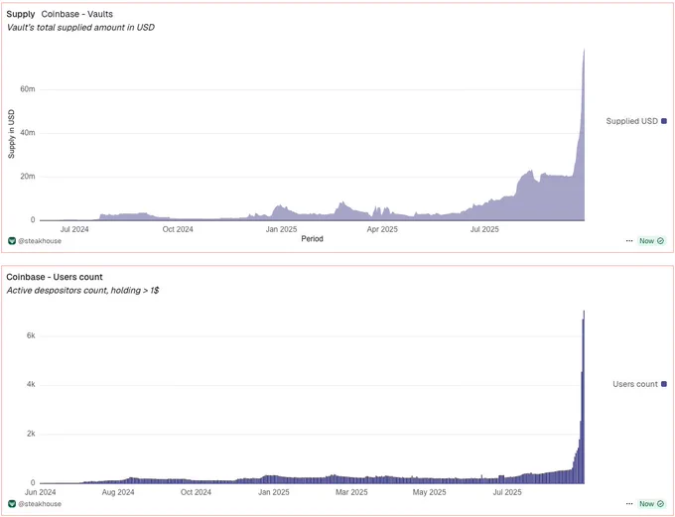Screen dimensions: 675x517
Task: Toggle the Supplied USD legend swatch
Action: pyautogui.click(x=664, y=121)
